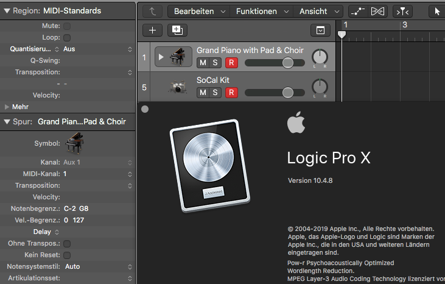Enable the region Loop checkbox
Viewport: 445px width, 284px height.
tap(67, 38)
